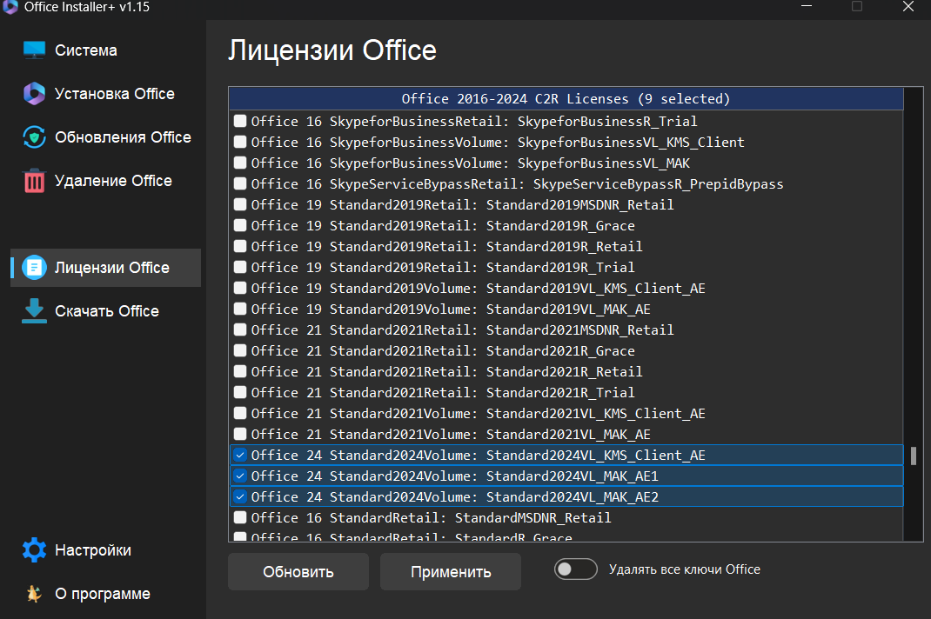
Task: Check the StandardMSDNR_Retail checkbox
Action: 240,517
